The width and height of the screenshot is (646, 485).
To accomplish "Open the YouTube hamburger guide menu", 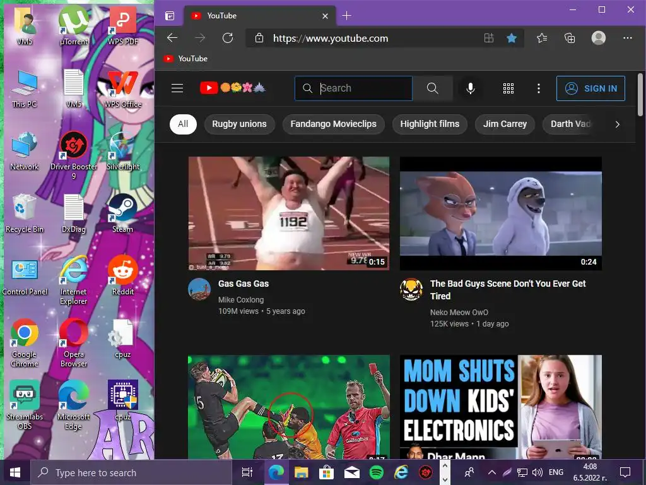I will [177, 88].
